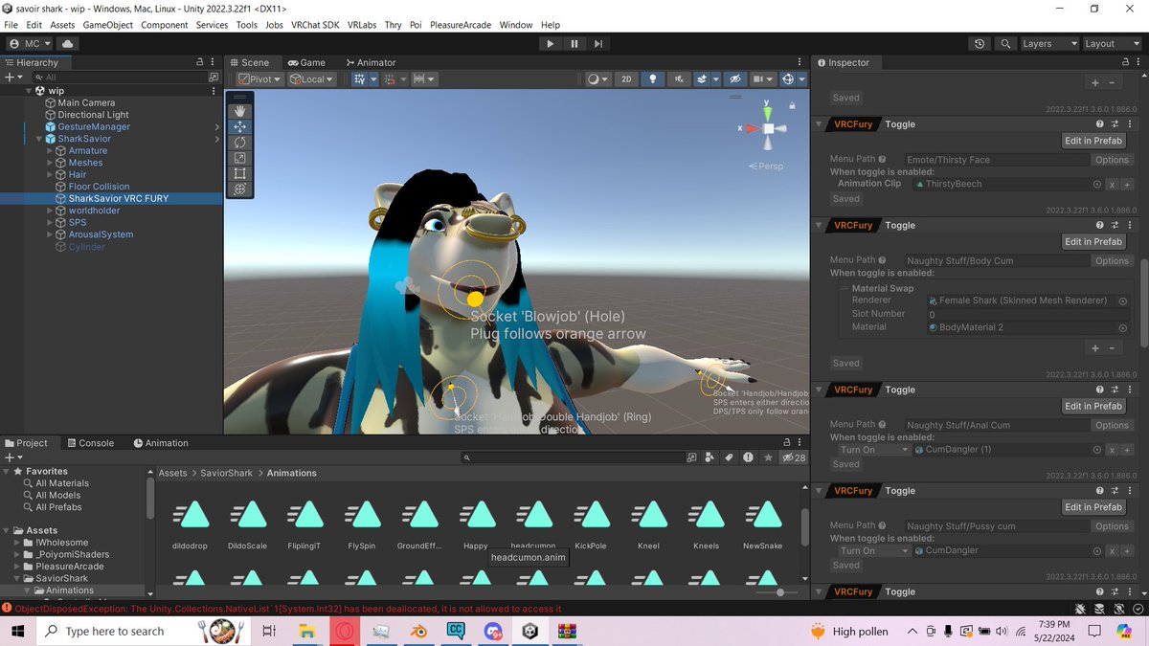Open object picker for BodyMaterial 2
Image resolution: width=1149 pixels, height=646 pixels.
[x=1122, y=327]
